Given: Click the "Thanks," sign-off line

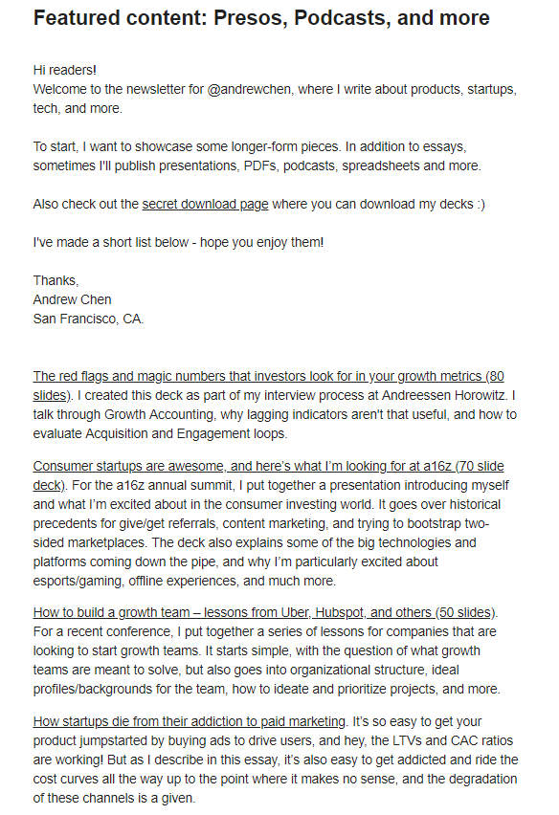Looking at the screenshot, I should click(56, 280).
